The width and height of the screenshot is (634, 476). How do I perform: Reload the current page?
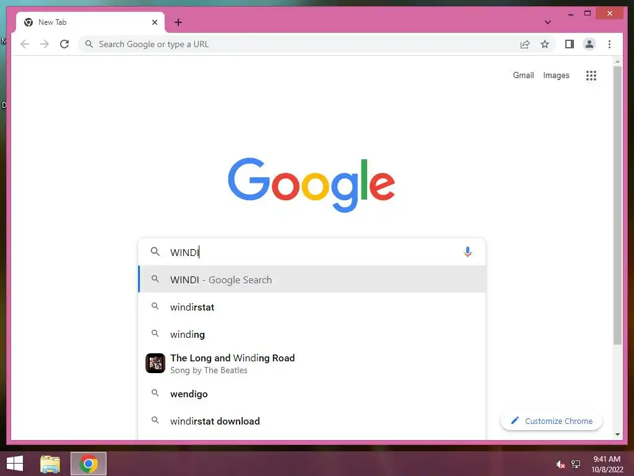point(64,44)
